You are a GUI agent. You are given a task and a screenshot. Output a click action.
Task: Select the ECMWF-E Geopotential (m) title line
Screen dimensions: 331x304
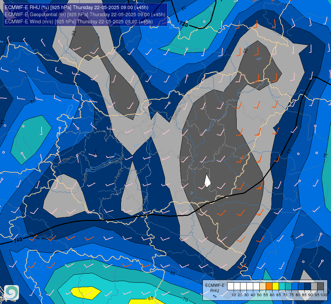point(85,15)
